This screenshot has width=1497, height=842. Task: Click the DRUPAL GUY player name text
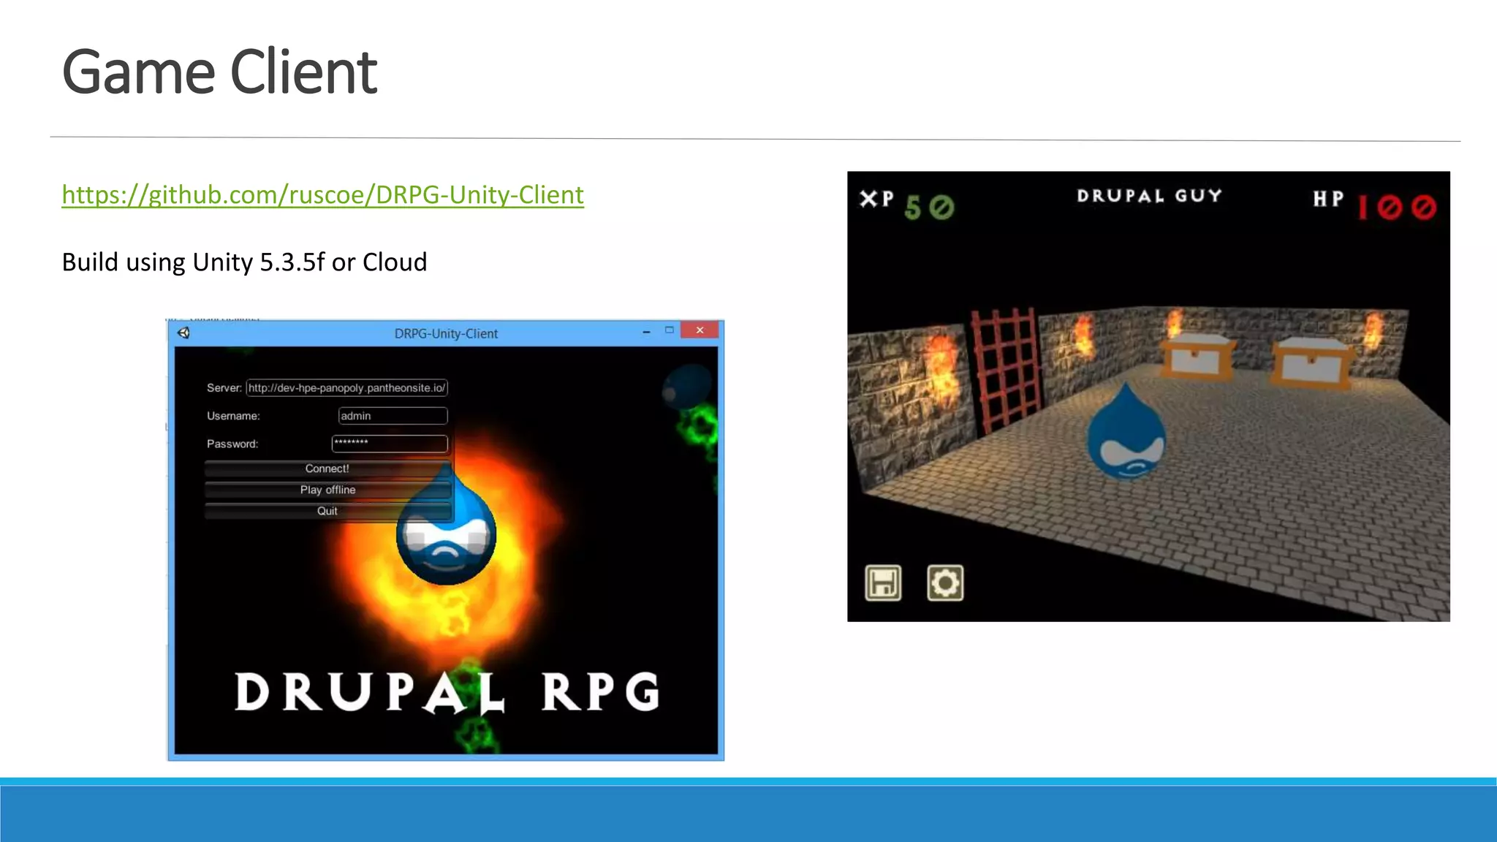pyautogui.click(x=1150, y=196)
